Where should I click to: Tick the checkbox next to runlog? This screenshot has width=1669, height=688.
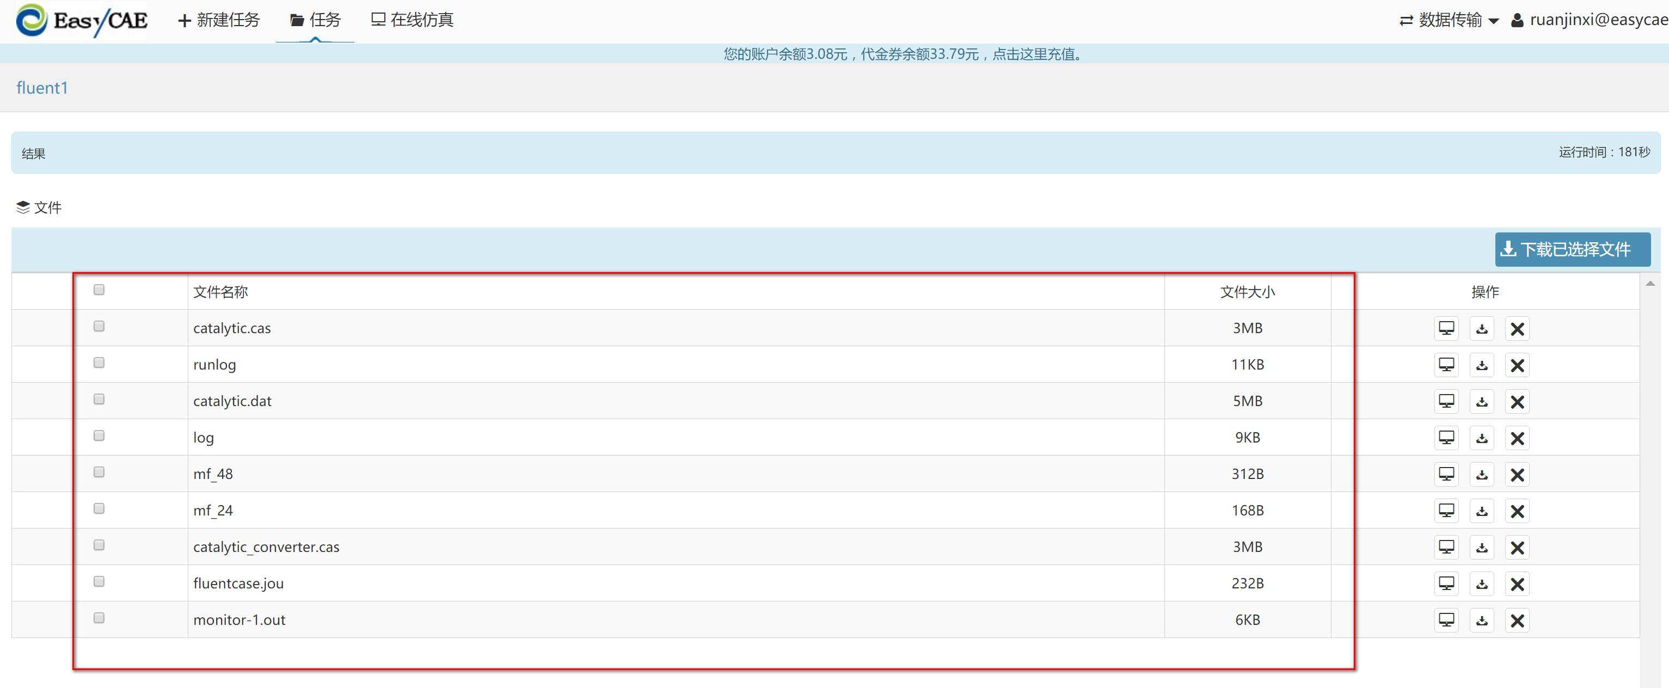pos(99,363)
